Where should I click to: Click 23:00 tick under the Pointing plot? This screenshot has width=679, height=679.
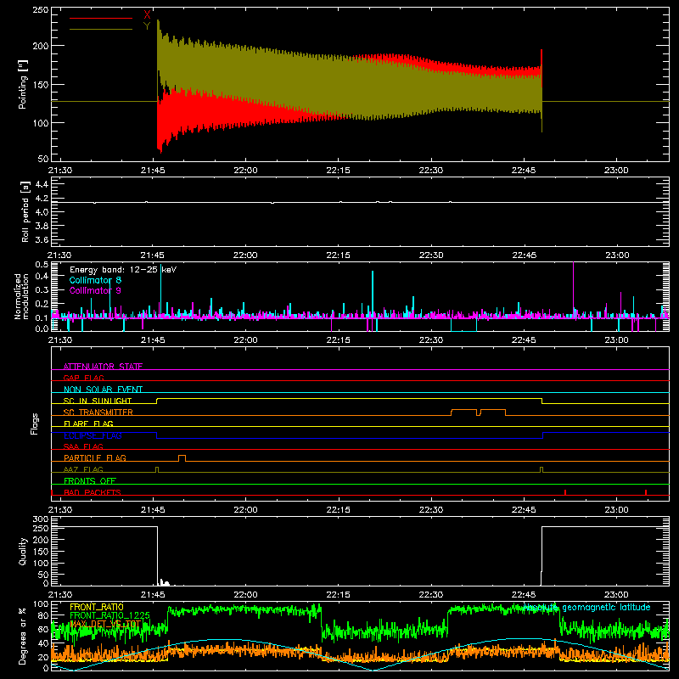[616, 171]
